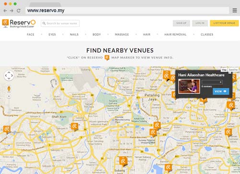Open the MASSAGE category

tap(122, 35)
